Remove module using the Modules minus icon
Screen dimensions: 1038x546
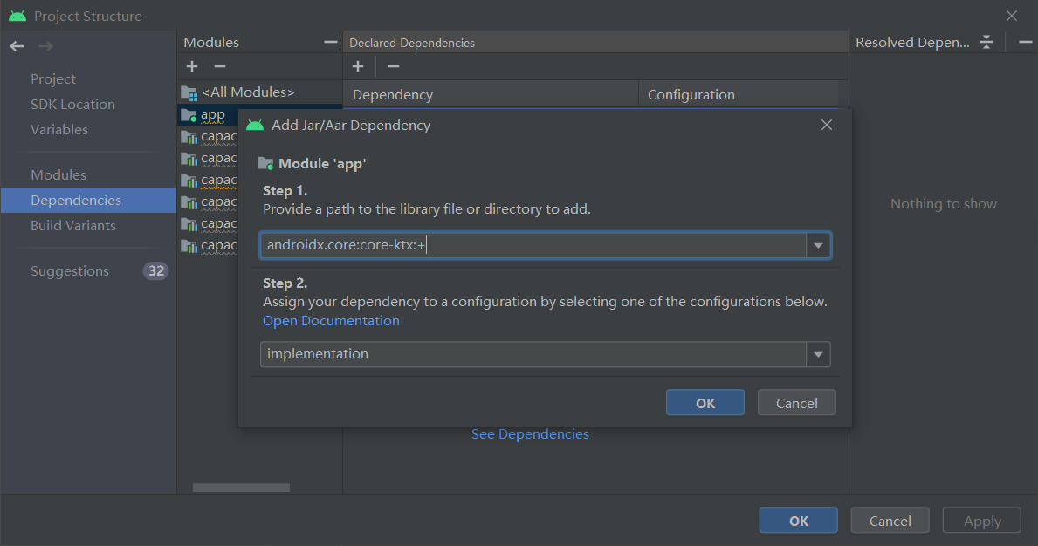tap(220, 66)
